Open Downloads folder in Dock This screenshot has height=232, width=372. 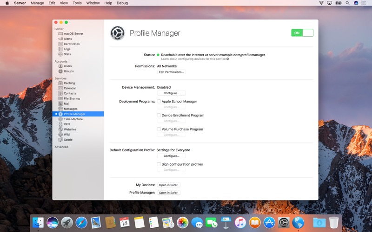click(x=319, y=223)
